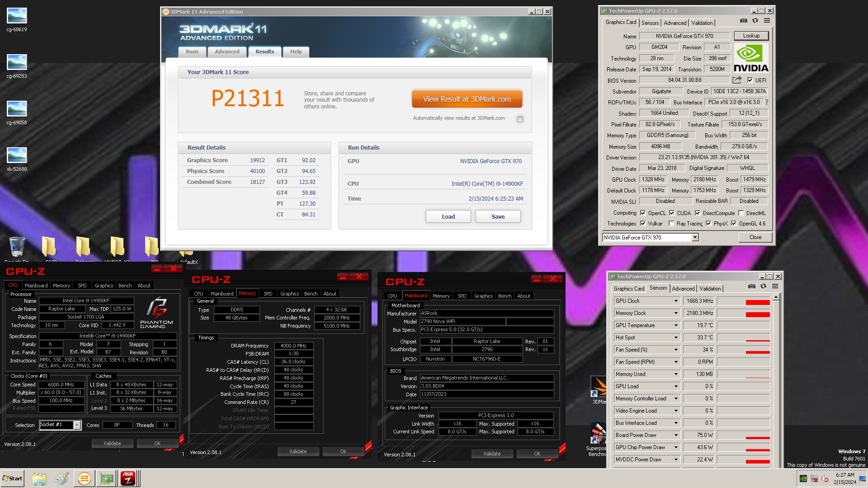Open the hamburger menu in GPU-Z Sensors window
The width and height of the screenshot is (868, 488).
pos(775,286)
